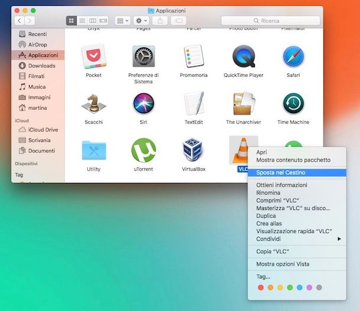Select The Unarchiver icon
Viewport: 360px width, 311px height.
244,103
